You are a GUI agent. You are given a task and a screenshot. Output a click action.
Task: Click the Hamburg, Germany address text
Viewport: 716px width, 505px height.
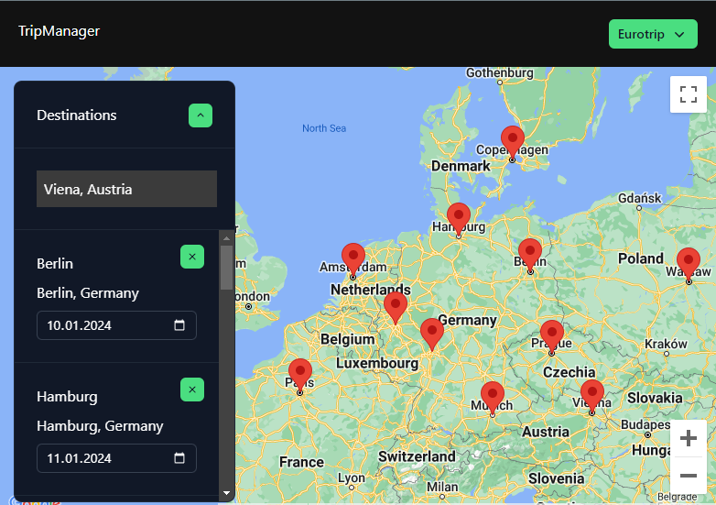tap(100, 426)
